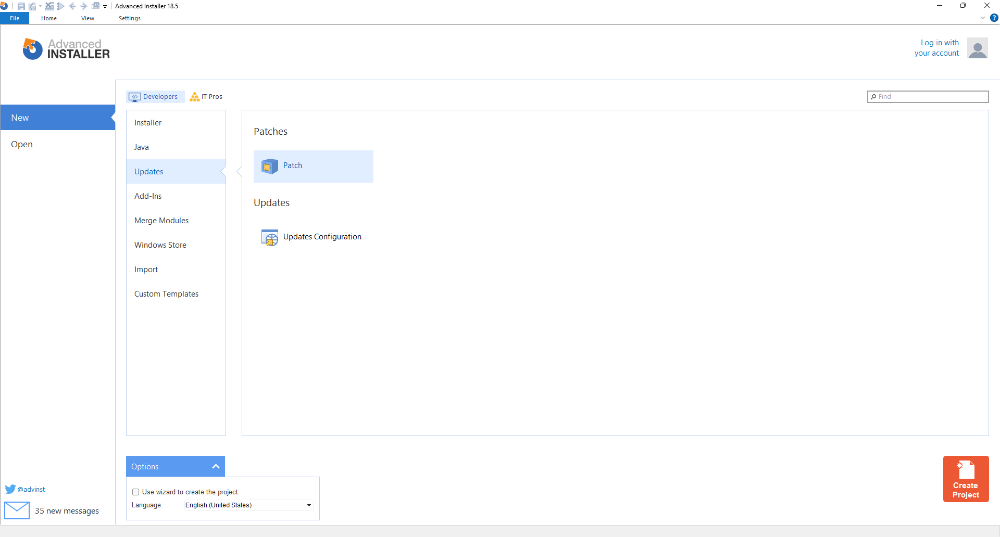Click the Forward navigation arrow icon
The height and width of the screenshot is (537, 1000).
click(83, 6)
